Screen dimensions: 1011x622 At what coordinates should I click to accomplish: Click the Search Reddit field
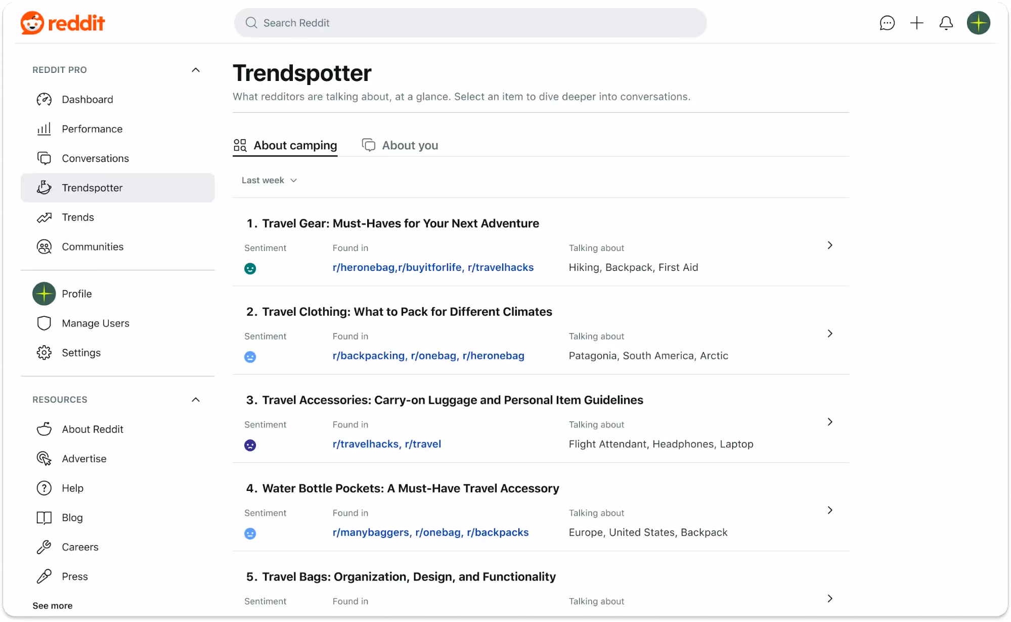click(x=469, y=23)
